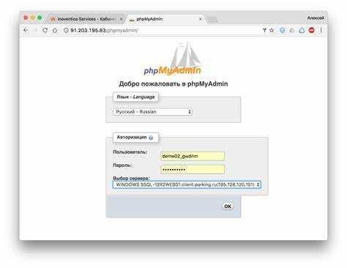The width and height of the screenshot is (347, 268).
Task: Open the browser home page icon
Action: [55, 31]
